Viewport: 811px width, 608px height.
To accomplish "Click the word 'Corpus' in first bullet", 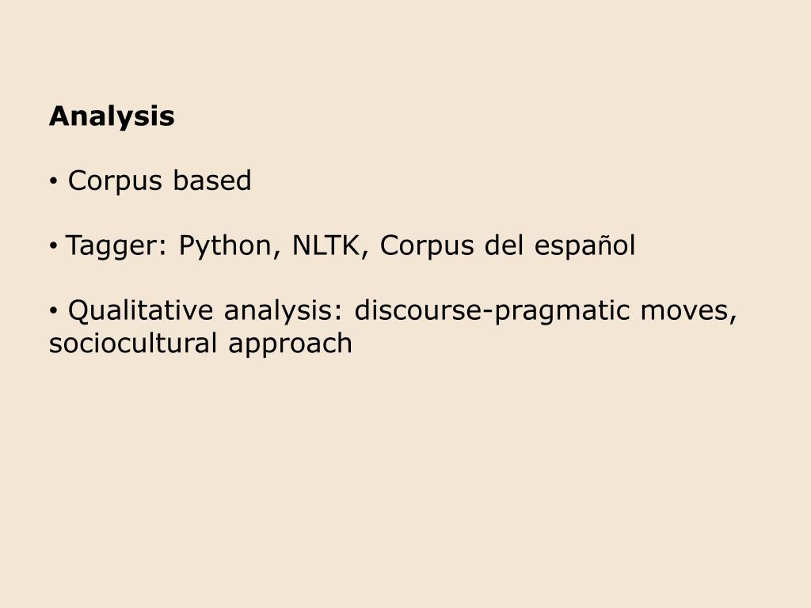I will (116, 181).
